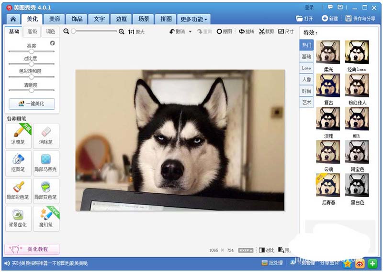Open the 背景虚化 background blur tool
Viewport: 383px width, 272px height.
pos(18,219)
